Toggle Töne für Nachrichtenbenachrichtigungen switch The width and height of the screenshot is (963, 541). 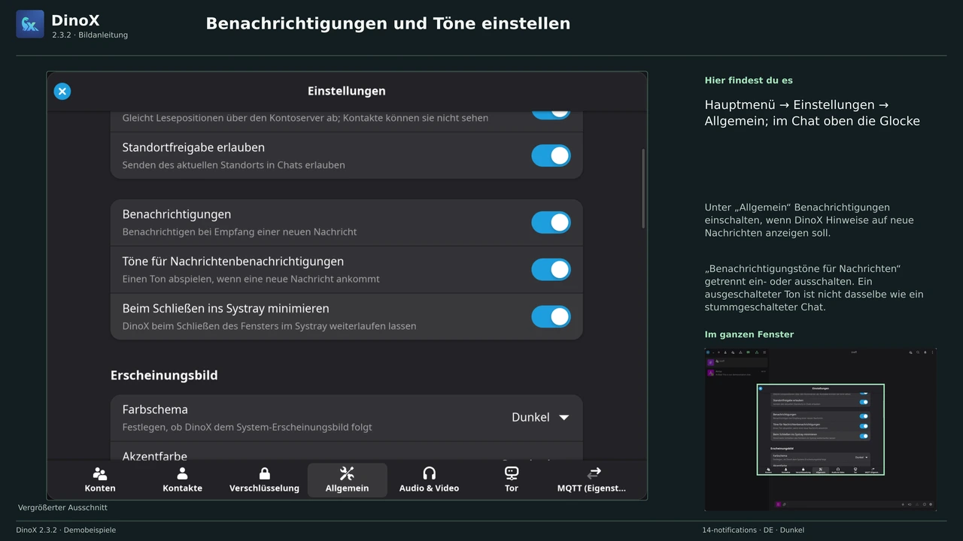(x=551, y=269)
